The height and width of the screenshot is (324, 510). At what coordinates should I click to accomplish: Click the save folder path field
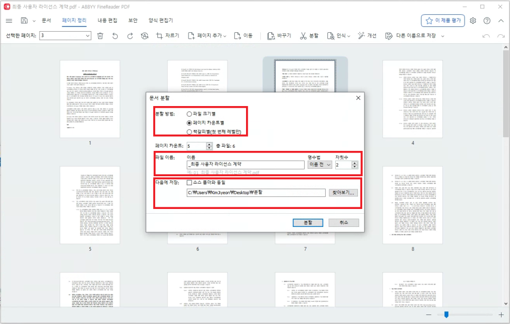256,193
